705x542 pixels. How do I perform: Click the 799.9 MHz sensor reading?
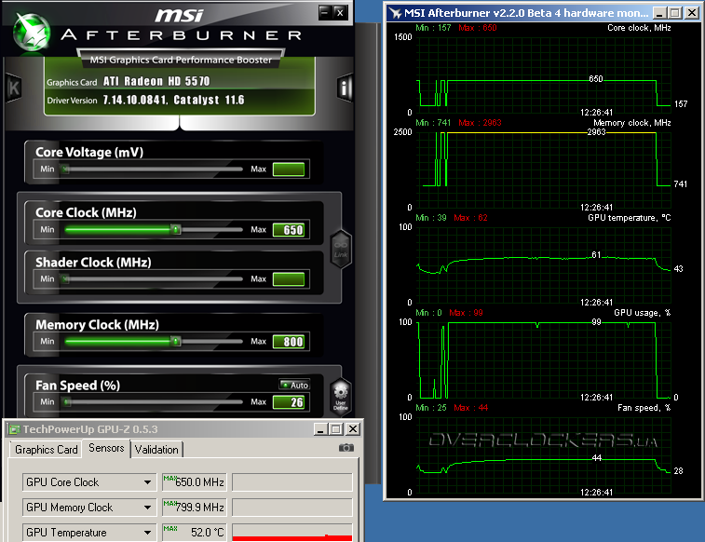click(195, 508)
